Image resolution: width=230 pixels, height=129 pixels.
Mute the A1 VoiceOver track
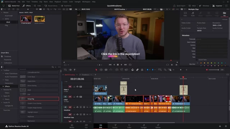pos(84,107)
